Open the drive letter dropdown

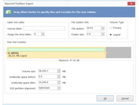click(x=43, y=34)
